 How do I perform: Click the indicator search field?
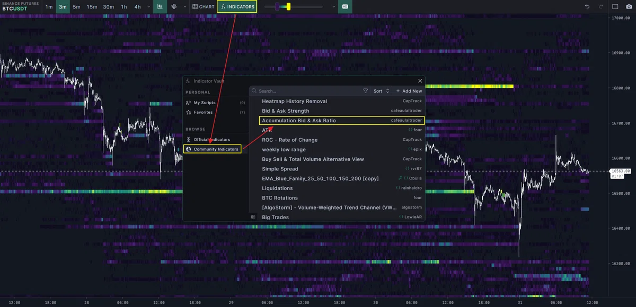coord(307,91)
